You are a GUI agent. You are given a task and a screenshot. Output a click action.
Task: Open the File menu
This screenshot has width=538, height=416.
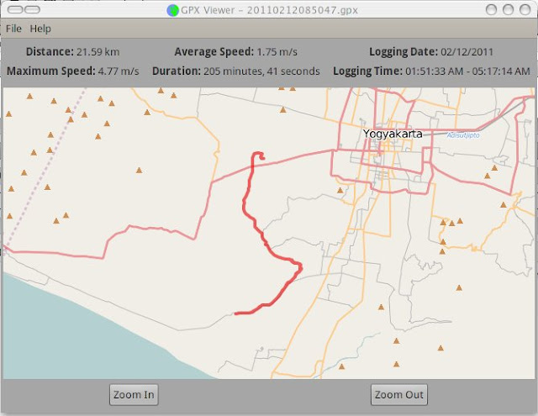pyautogui.click(x=13, y=29)
